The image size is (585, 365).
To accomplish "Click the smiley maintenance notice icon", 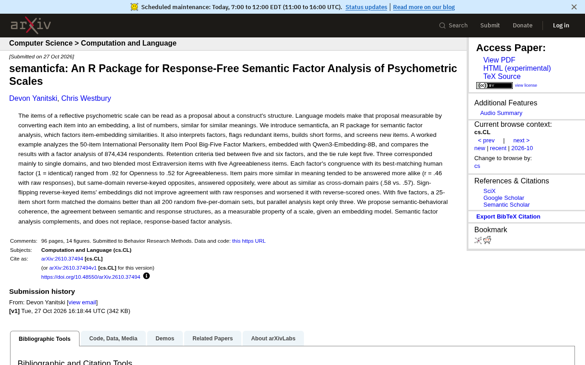I will [x=134, y=7].
